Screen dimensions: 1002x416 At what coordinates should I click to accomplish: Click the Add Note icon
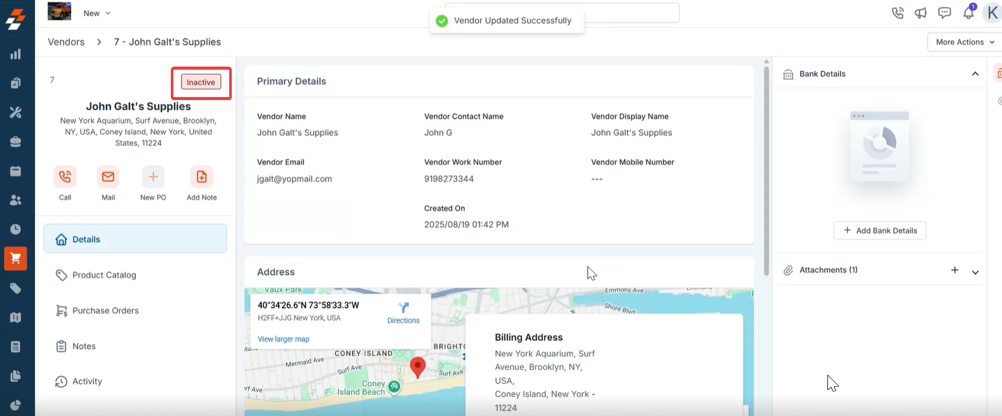201,176
